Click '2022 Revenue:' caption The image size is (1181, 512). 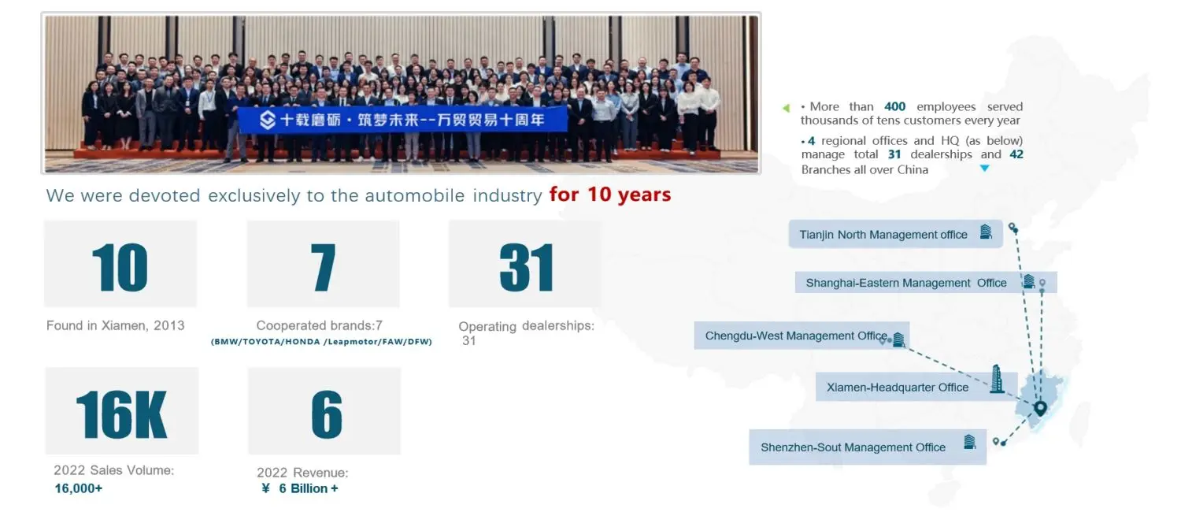point(302,473)
